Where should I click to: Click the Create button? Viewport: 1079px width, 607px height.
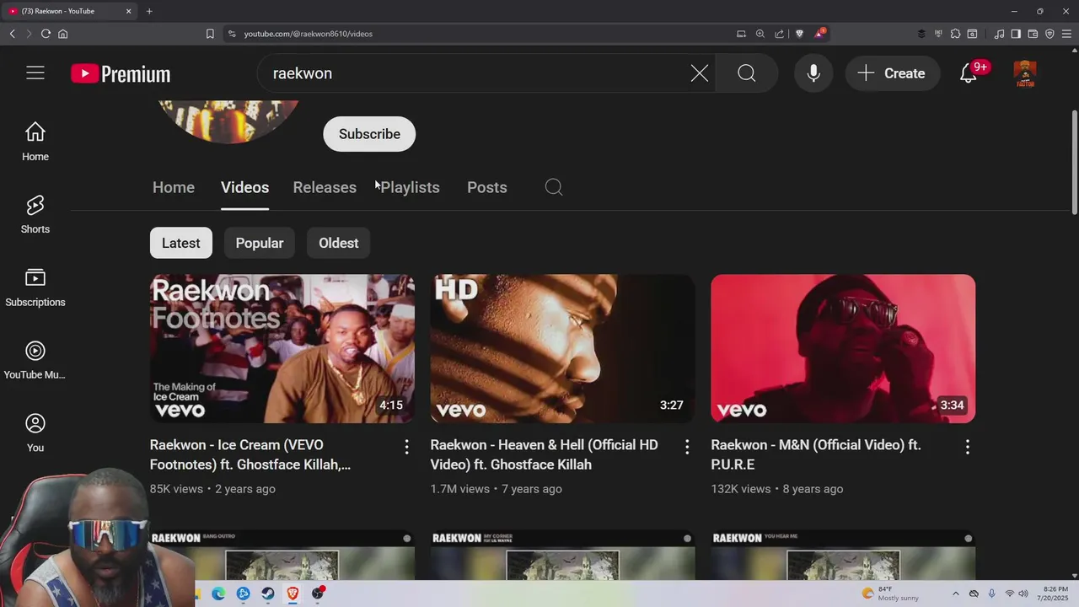(892, 73)
